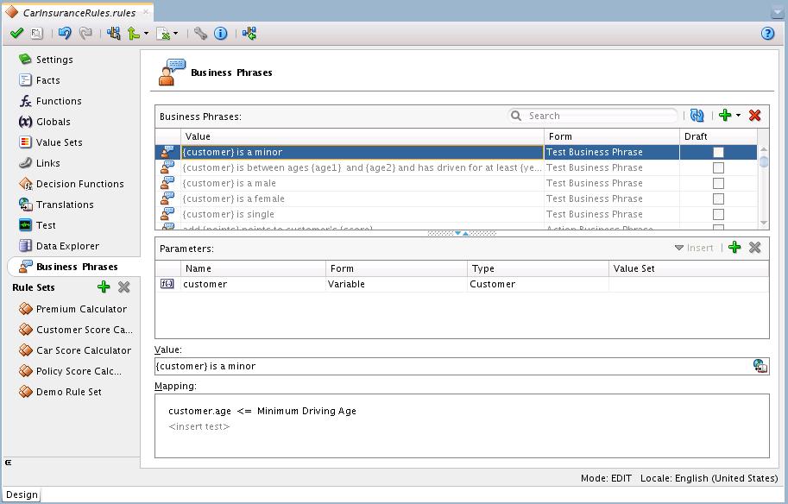This screenshot has height=504, width=788.
Task: Click the search magnifier icon
Action: [516, 116]
